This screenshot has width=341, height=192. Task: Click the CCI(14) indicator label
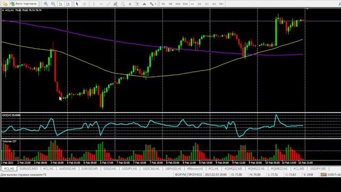tap(11, 115)
